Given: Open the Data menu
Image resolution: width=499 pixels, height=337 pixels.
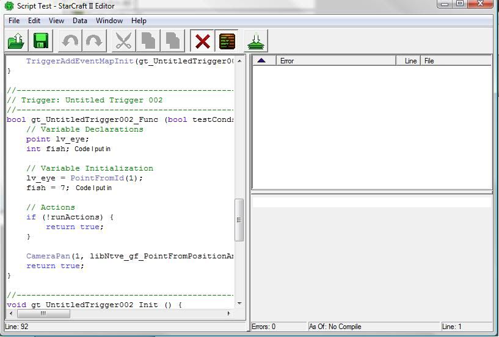Looking at the screenshot, I should tap(80, 21).
